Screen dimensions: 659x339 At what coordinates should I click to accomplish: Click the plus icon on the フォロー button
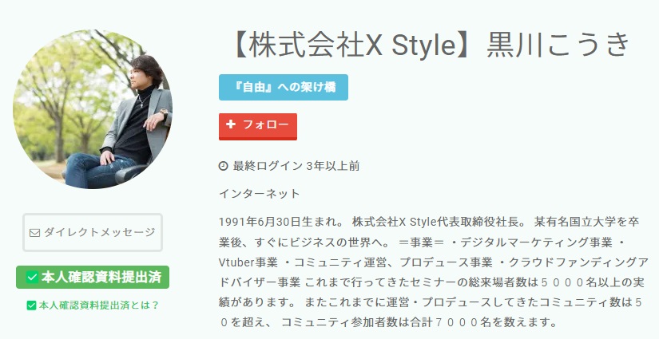(230, 124)
